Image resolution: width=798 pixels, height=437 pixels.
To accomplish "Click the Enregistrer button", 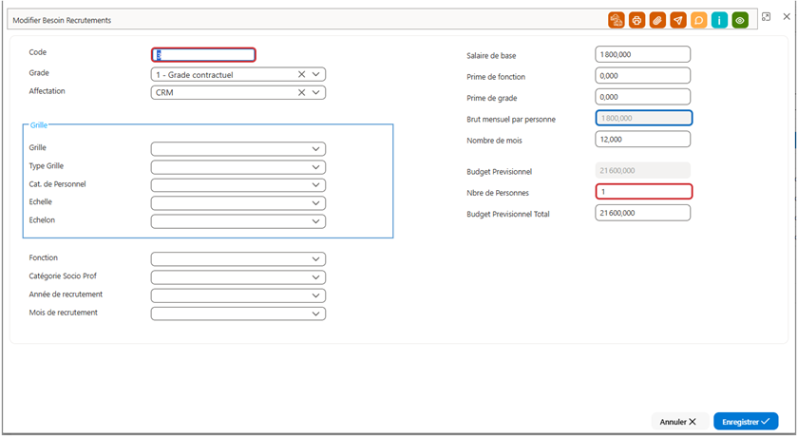I will coord(746,422).
